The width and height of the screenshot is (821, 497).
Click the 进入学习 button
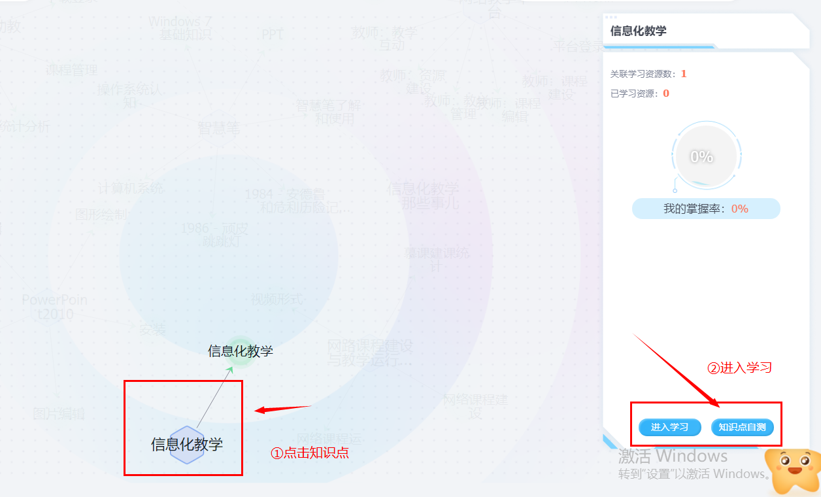tap(670, 427)
